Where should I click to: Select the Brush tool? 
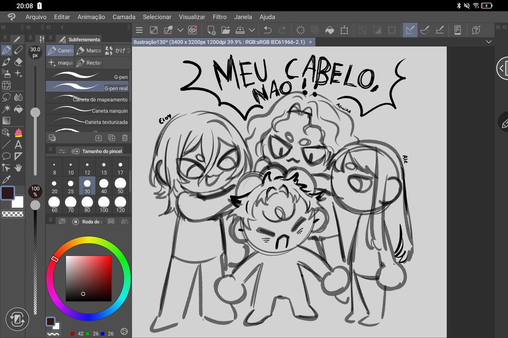6,62
